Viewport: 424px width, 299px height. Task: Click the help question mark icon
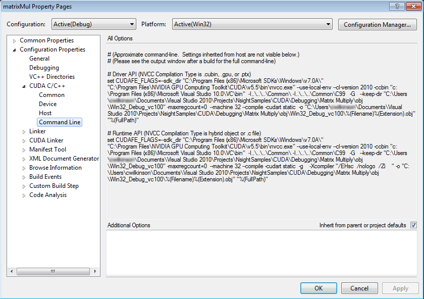pos(397,6)
